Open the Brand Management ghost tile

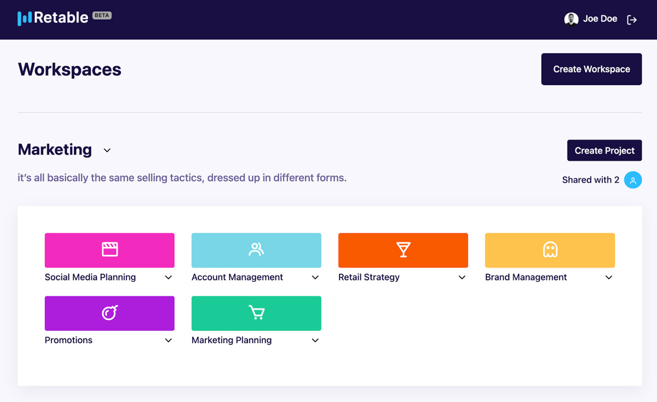pos(550,250)
